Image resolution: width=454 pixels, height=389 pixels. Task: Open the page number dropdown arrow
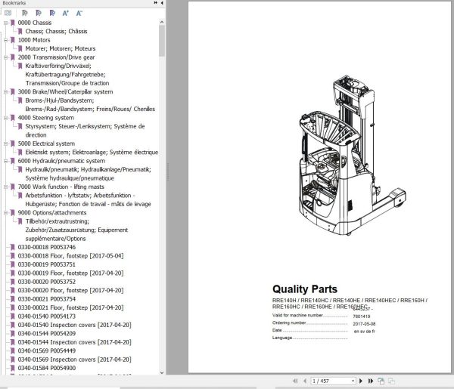[353, 381]
